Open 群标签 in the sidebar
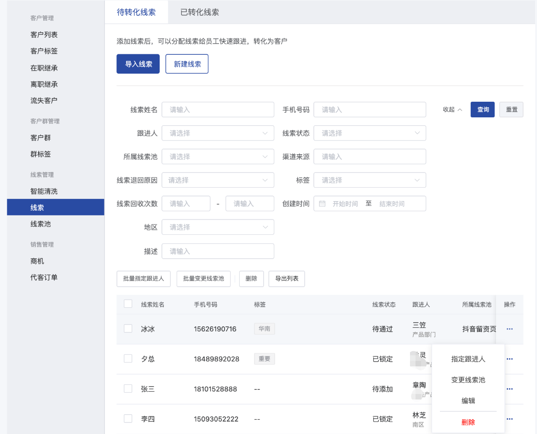537x434 pixels. [40, 154]
